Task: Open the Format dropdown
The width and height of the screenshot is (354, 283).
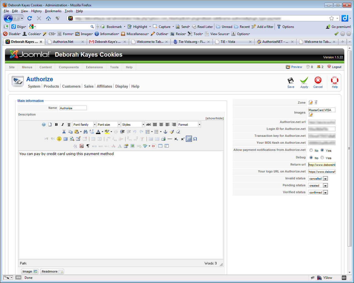Action: (189, 125)
